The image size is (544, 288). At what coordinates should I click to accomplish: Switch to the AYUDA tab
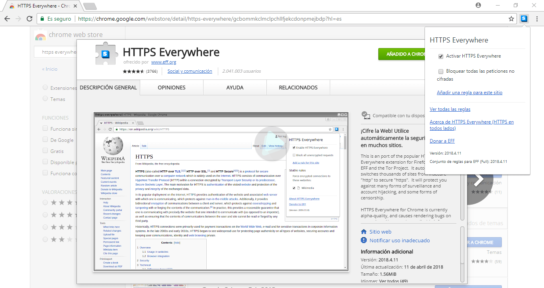tap(235, 87)
